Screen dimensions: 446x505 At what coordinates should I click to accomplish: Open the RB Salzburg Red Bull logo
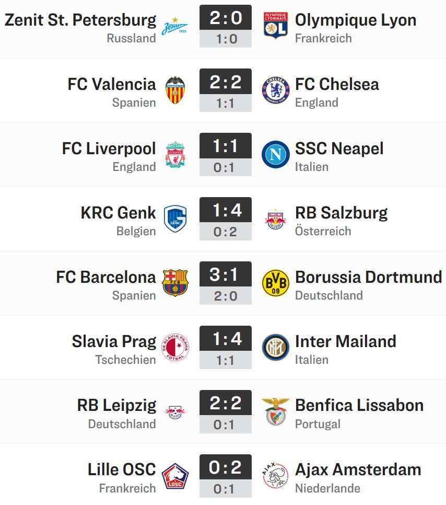(x=275, y=219)
